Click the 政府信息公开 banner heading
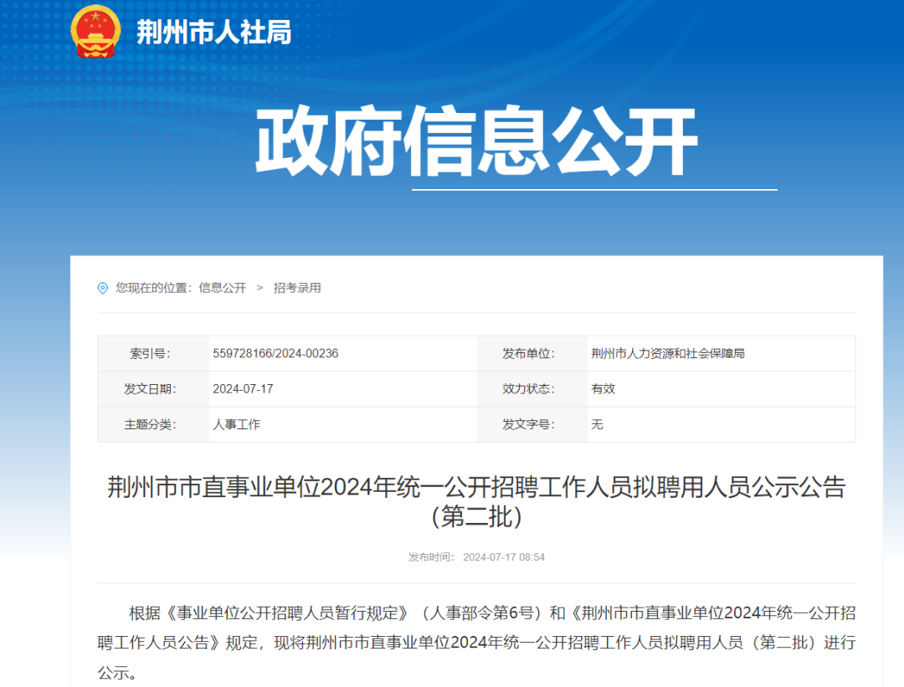The width and height of the screenshot is (904, 687). click(477, 141)
